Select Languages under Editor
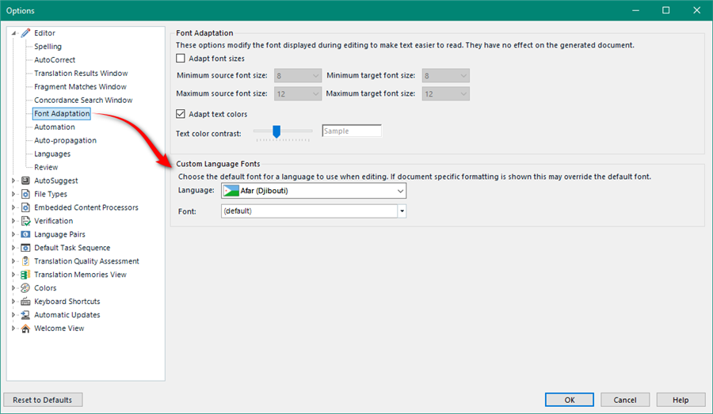 52,154
